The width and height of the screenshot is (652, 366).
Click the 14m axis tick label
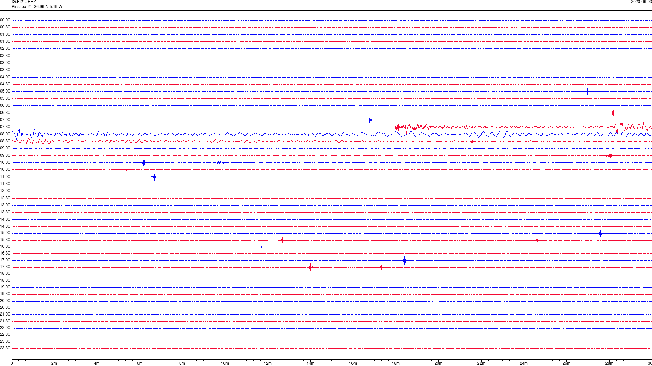tap(310, 363)
